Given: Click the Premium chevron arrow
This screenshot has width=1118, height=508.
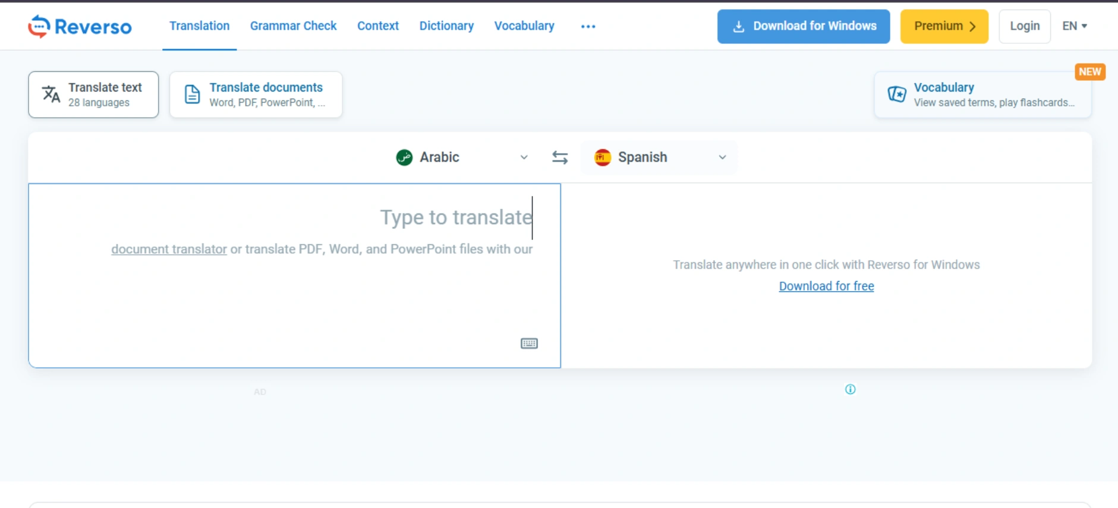Looking at the screenshot, I should point(973,27).
